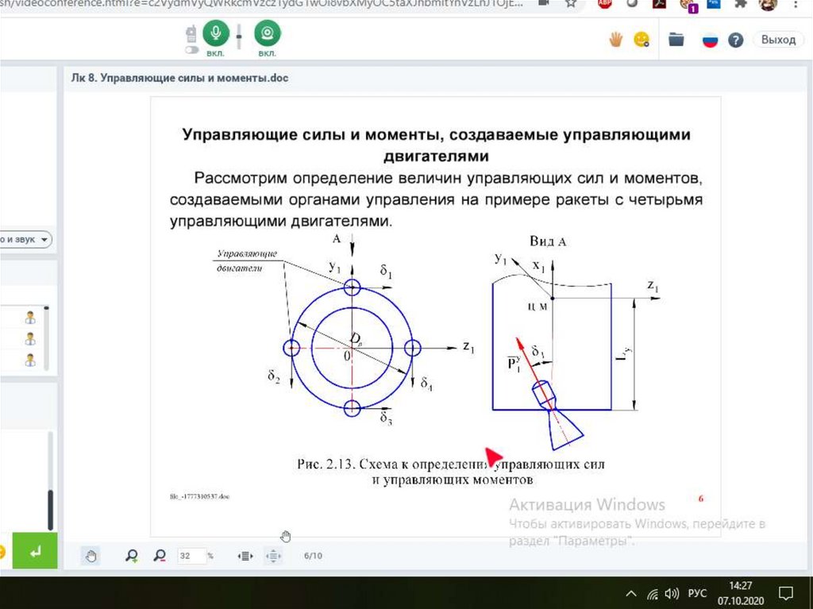Adjust the microphone volume slider
Image resolution: width=813 pixels, height=609 pixels.
[240, 36]
